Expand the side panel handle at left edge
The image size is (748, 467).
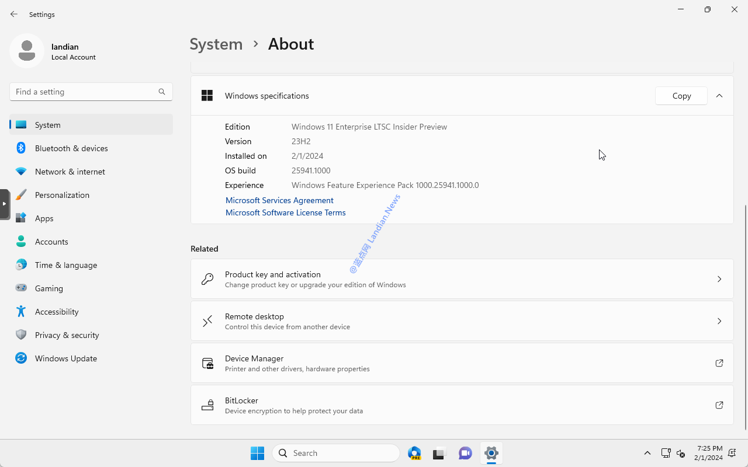click(x=4, y=204)
